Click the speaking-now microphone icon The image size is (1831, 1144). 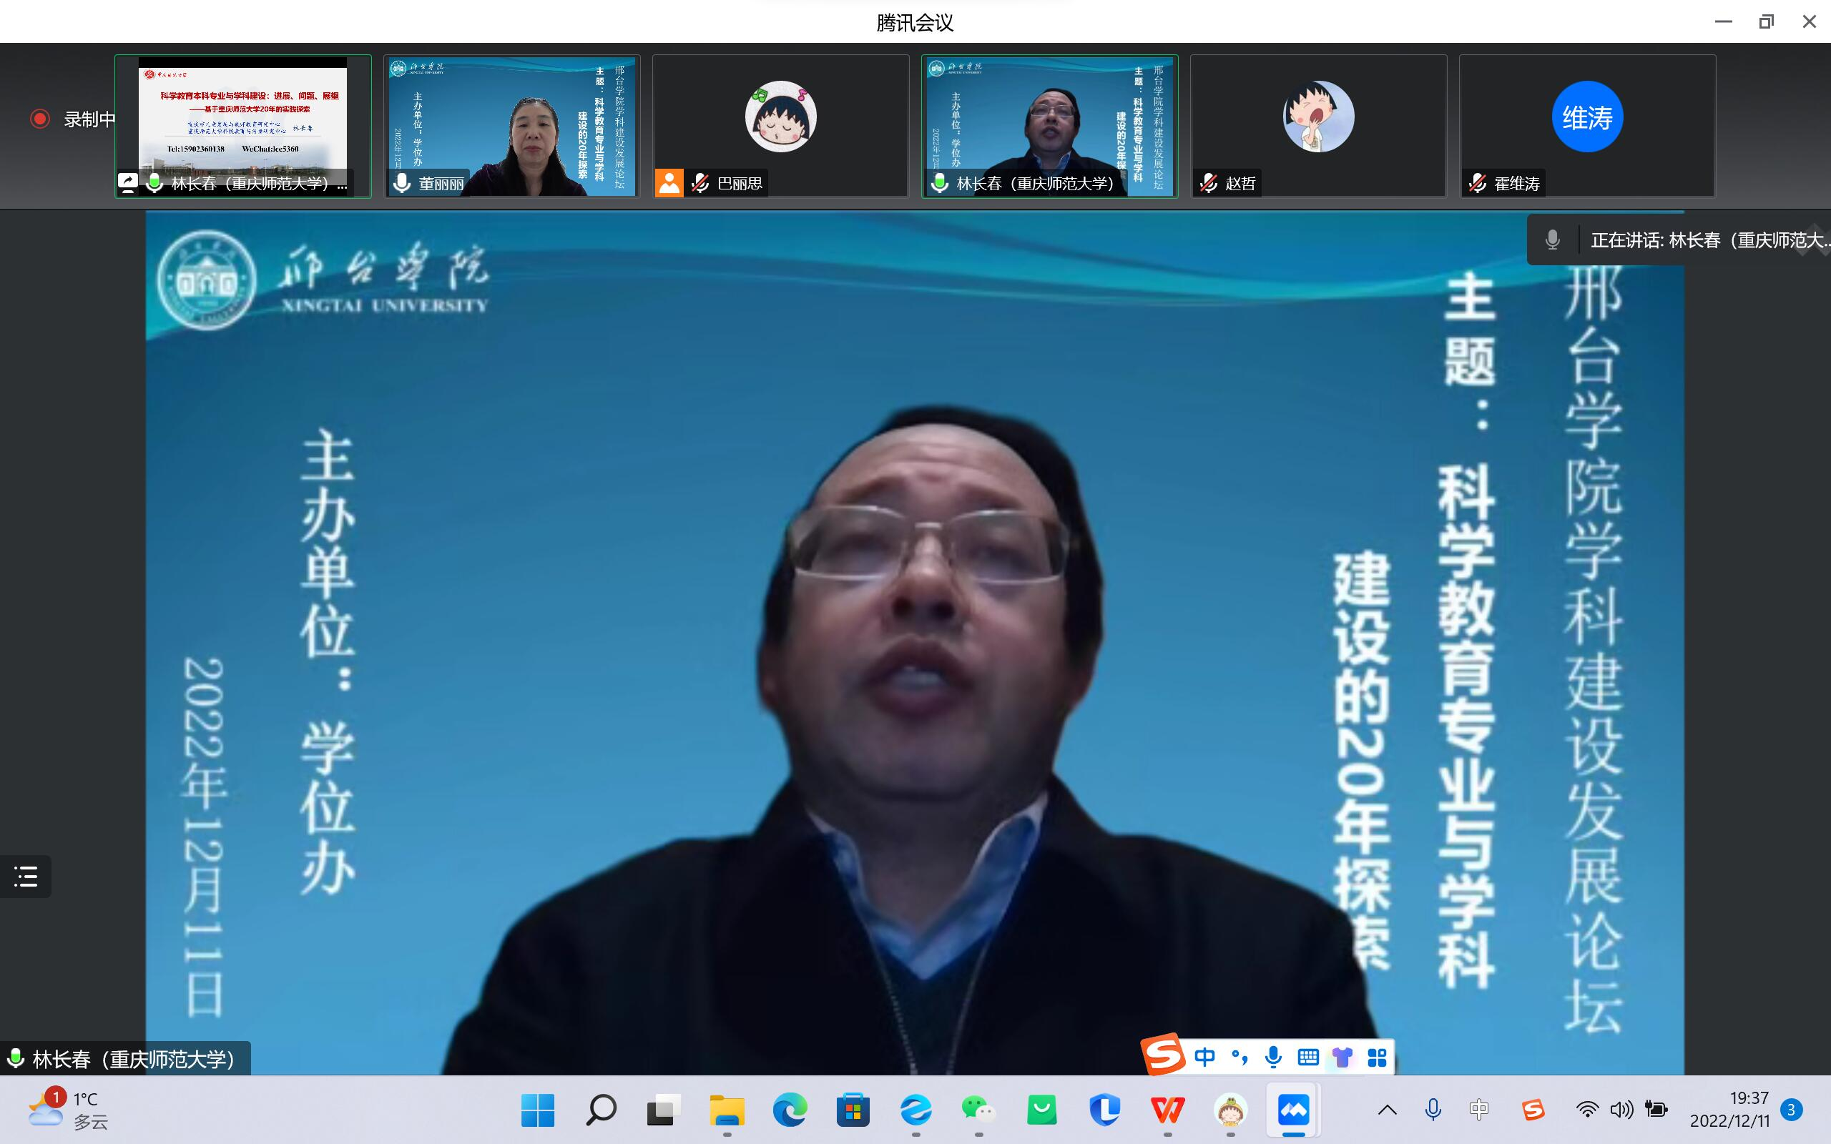(x=1553, y=240)
